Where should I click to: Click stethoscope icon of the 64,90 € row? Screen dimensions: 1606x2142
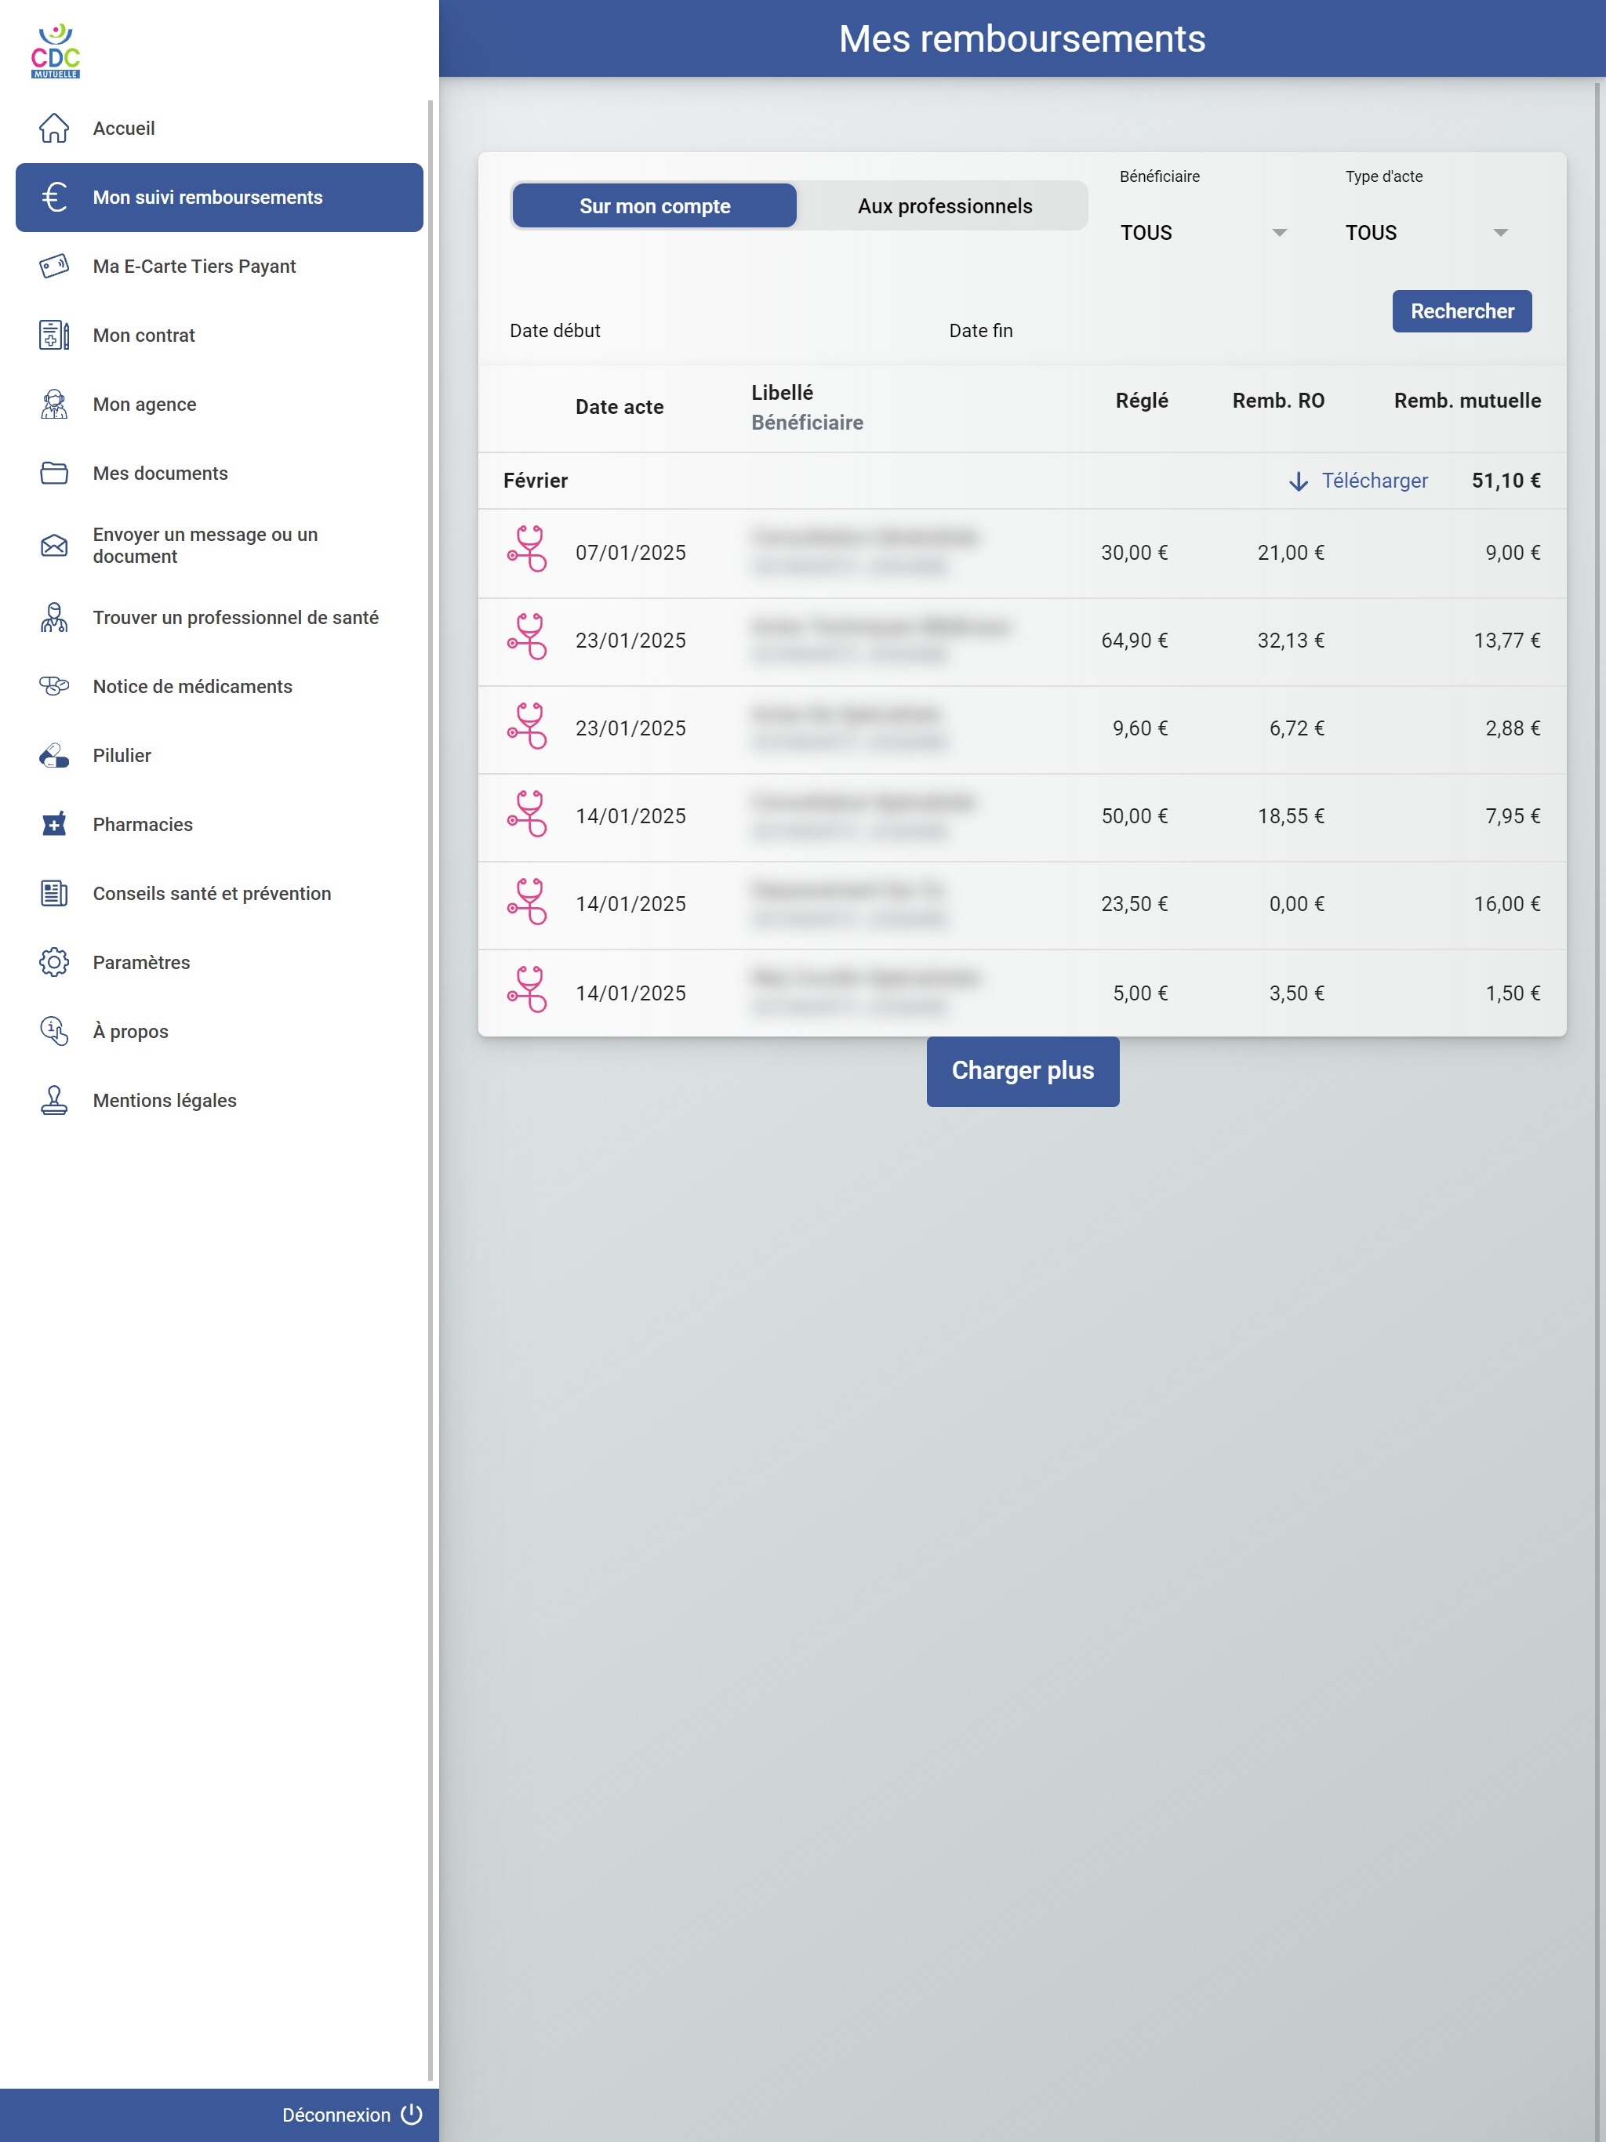pos(527,637)
